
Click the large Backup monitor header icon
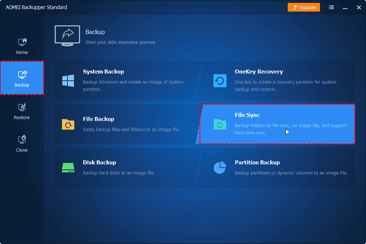pos(67,36)
